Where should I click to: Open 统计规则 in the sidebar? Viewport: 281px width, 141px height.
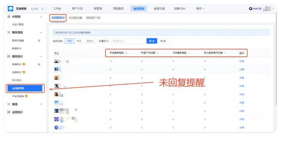[x=17, y=80]
